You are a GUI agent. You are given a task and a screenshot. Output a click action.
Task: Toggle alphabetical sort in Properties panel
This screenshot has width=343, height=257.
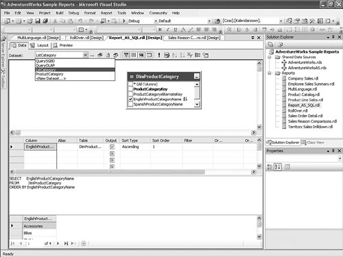click(278, 167)
